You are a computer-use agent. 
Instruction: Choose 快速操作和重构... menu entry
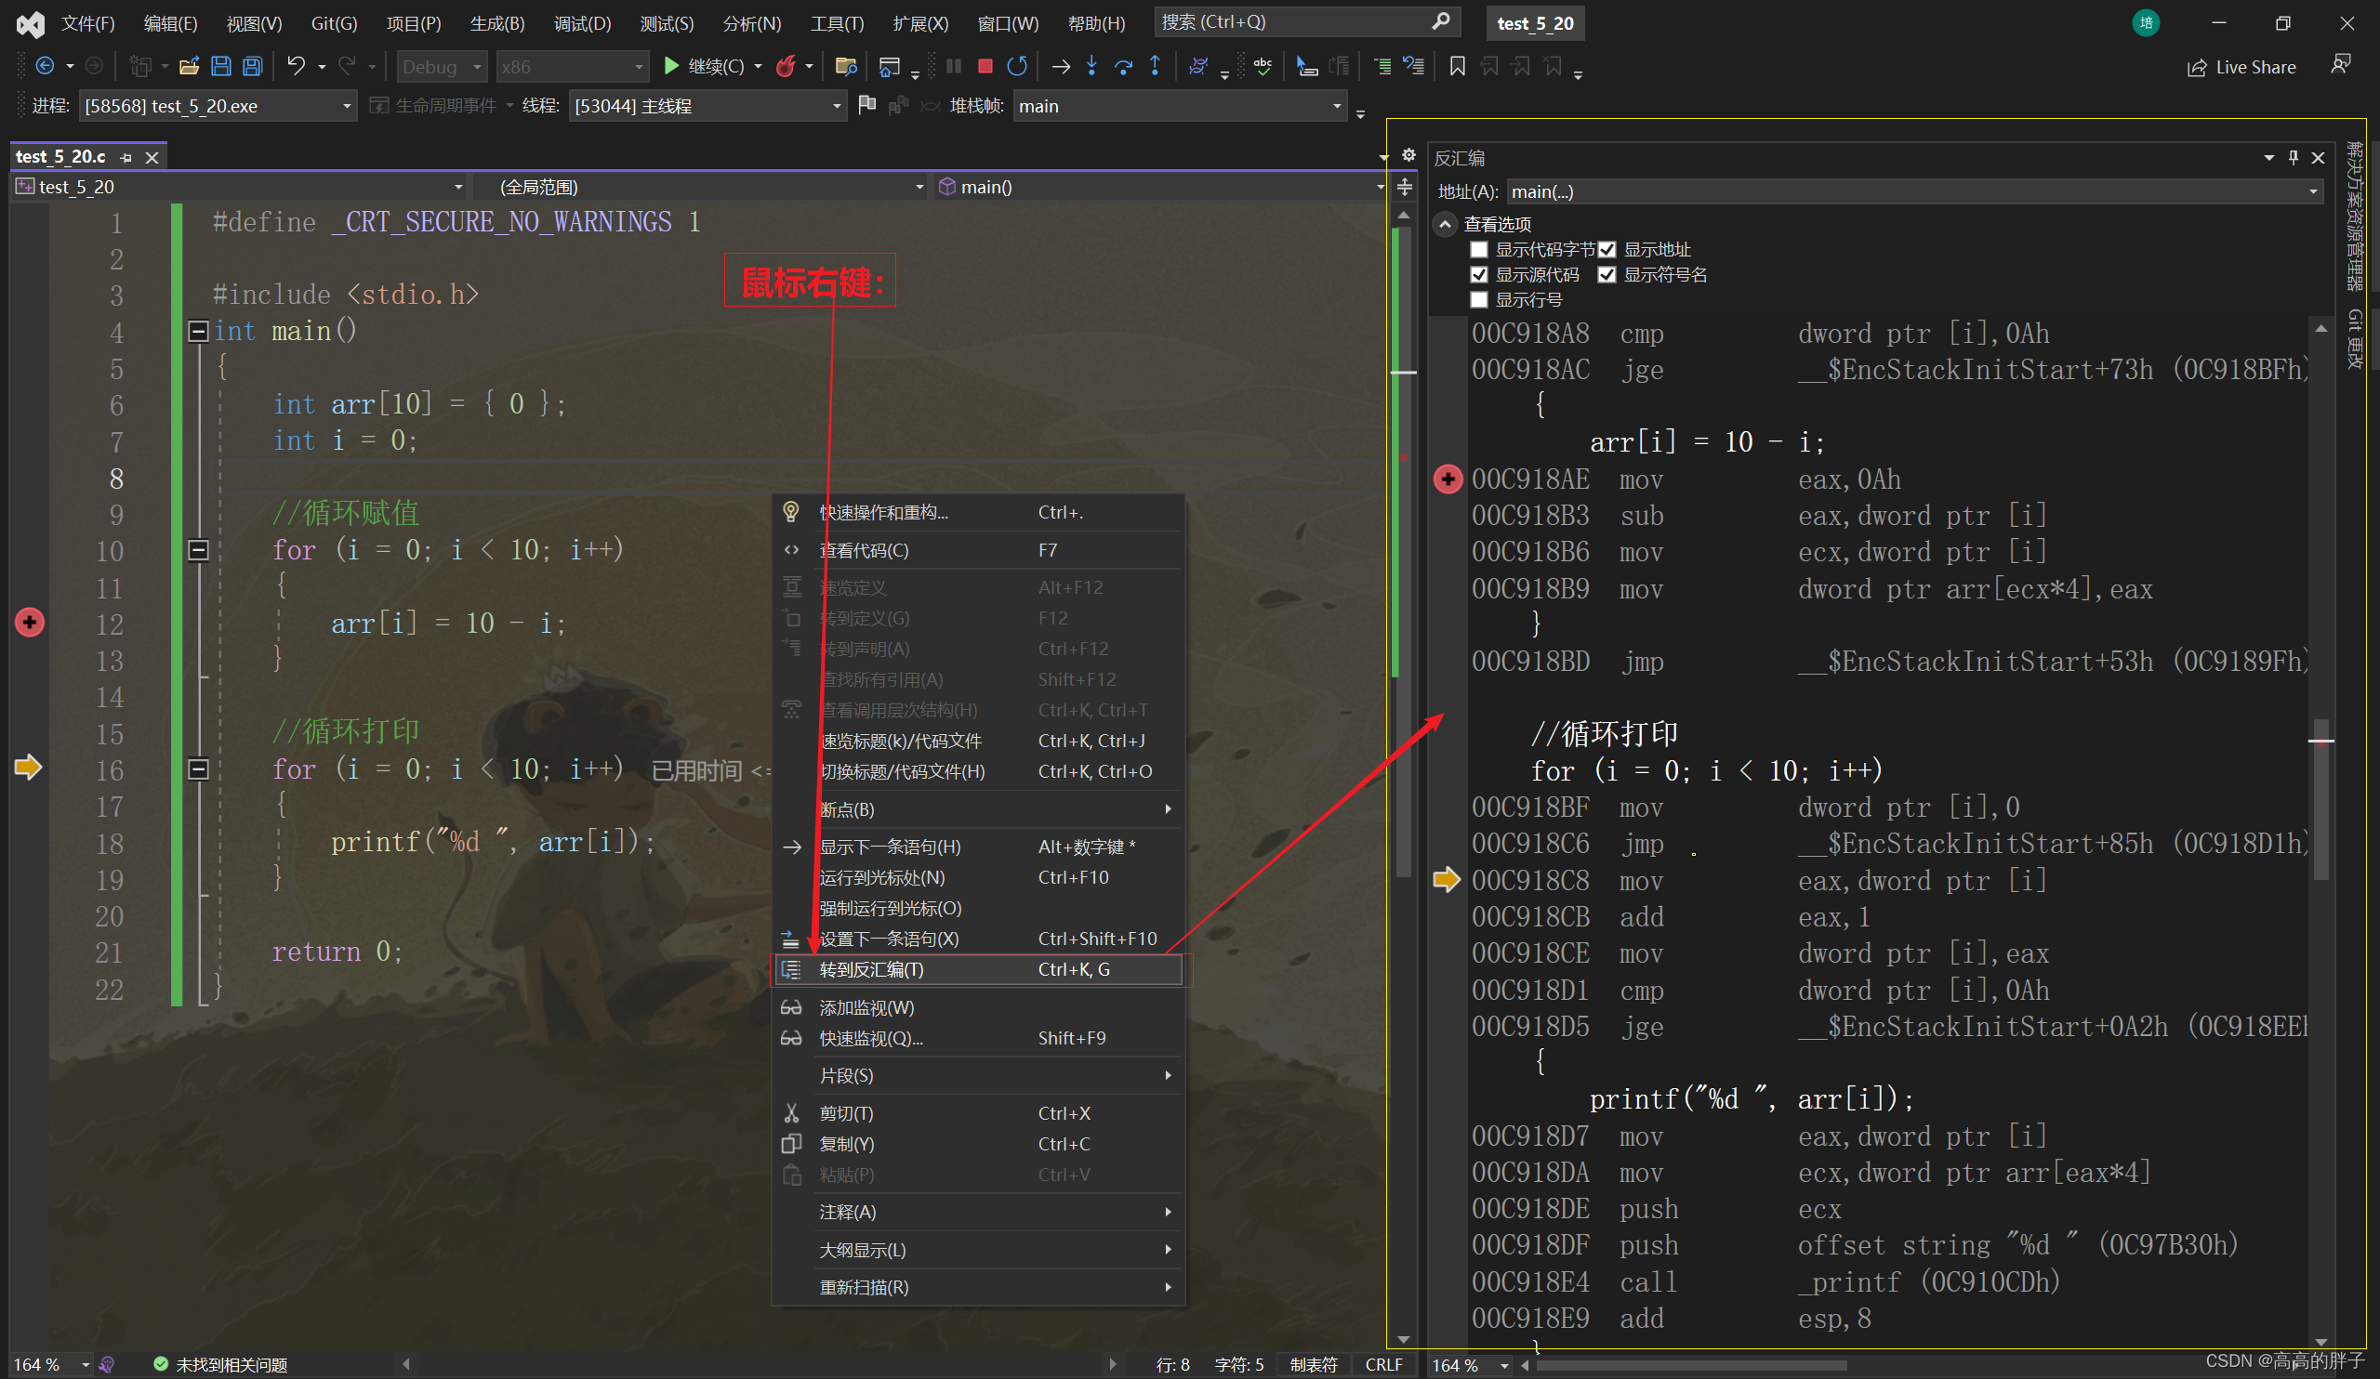tap(977, 513)
